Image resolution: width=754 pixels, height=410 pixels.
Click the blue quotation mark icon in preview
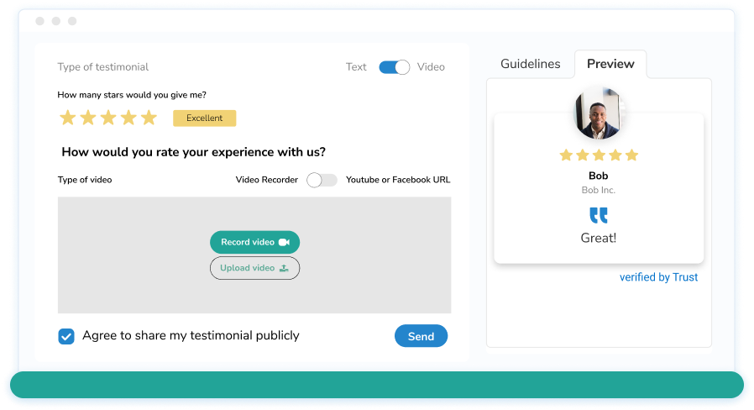point(599,215)
